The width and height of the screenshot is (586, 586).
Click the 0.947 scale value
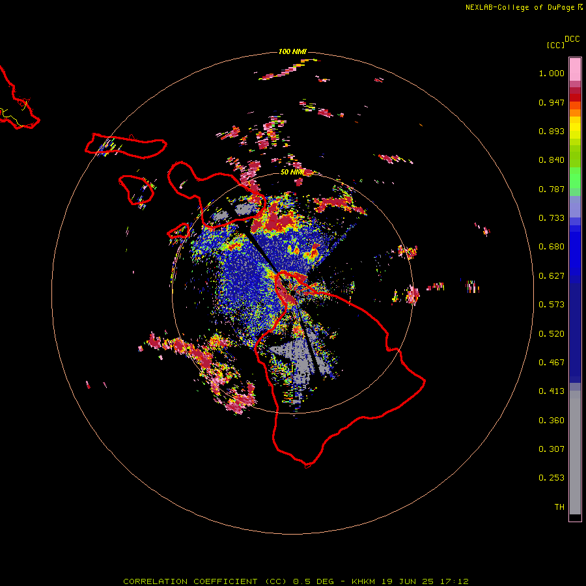click(551, 102)
